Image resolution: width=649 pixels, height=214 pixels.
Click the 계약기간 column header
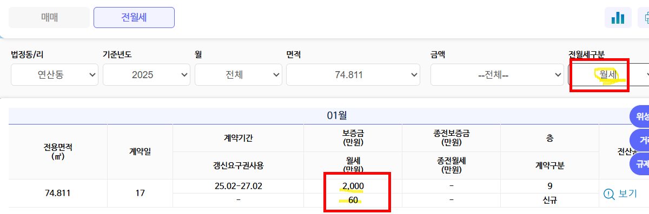click(239, 137)
